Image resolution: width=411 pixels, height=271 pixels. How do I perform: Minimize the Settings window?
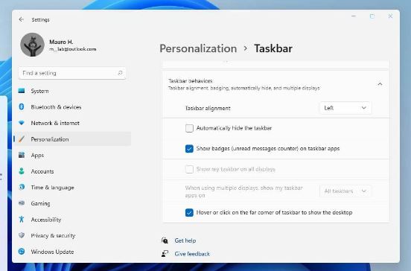tap(354, 16)
